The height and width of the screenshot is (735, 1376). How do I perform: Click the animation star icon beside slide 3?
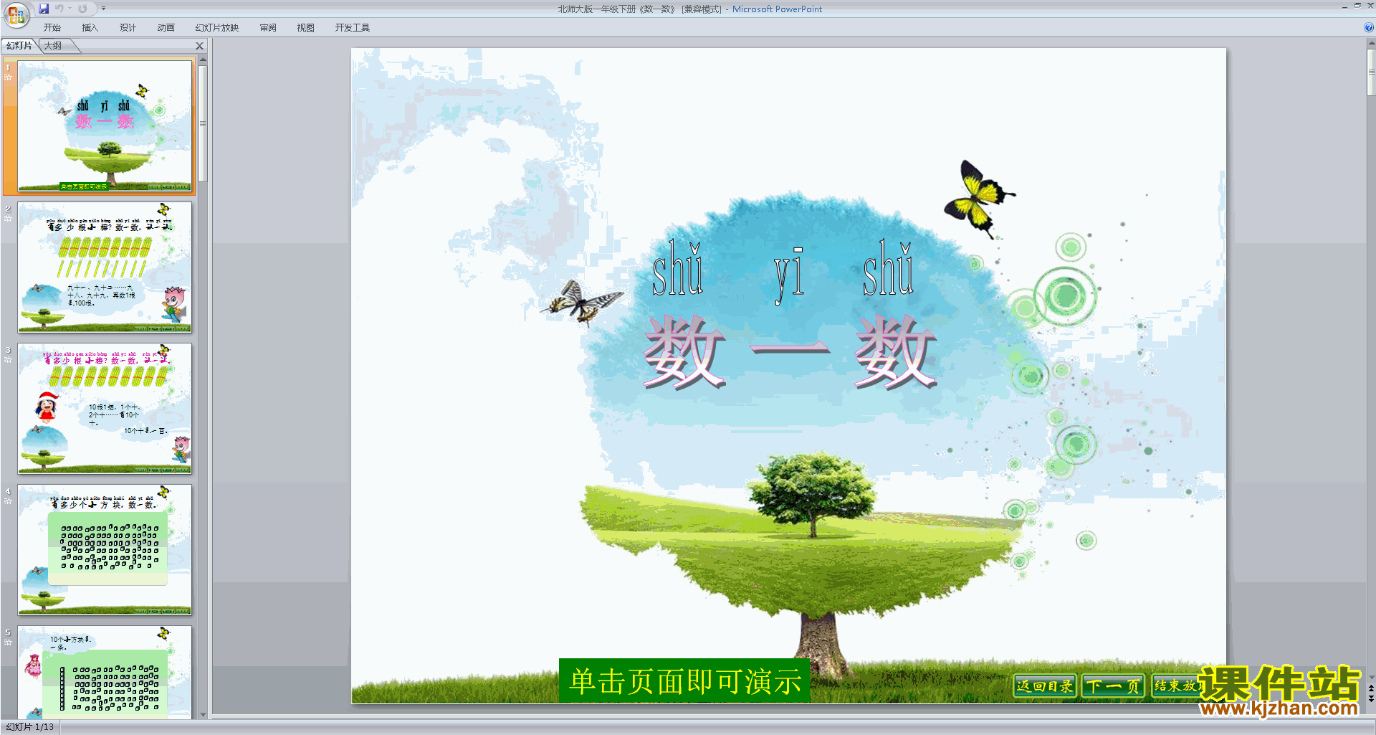[9, 359]
